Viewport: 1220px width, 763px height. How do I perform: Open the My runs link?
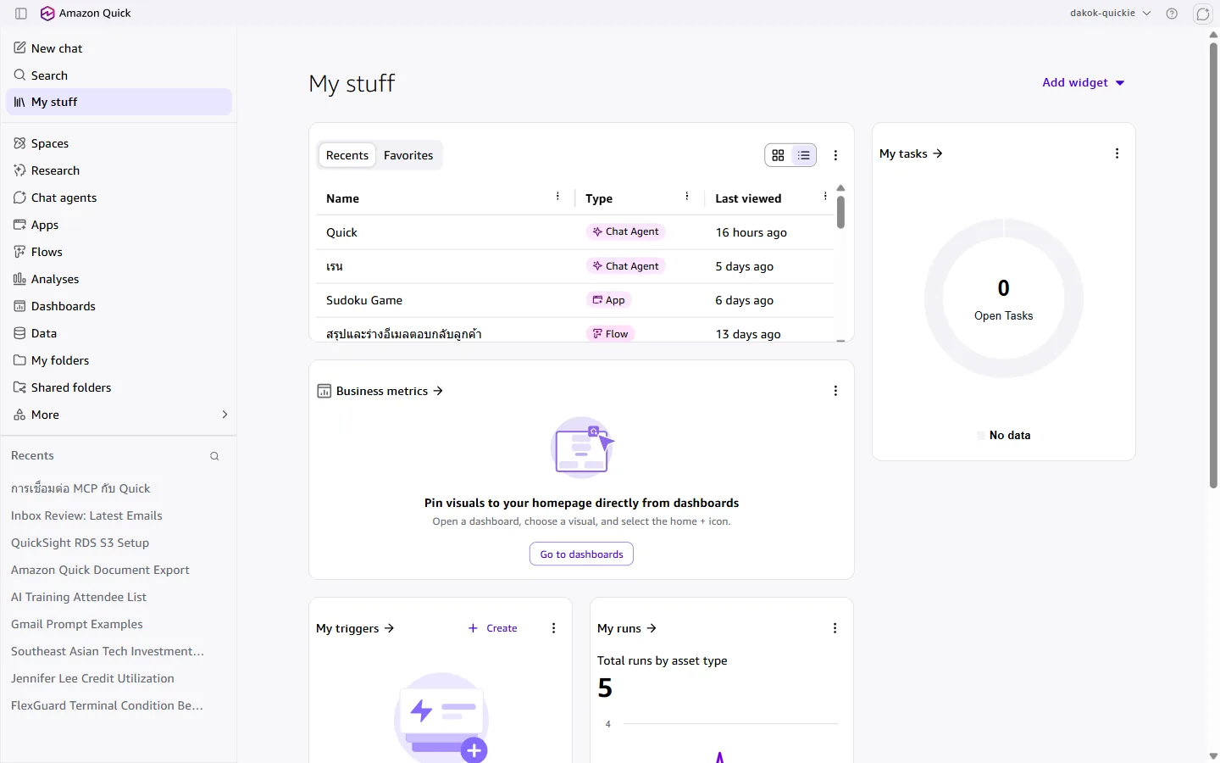click(x=627, y=628)
